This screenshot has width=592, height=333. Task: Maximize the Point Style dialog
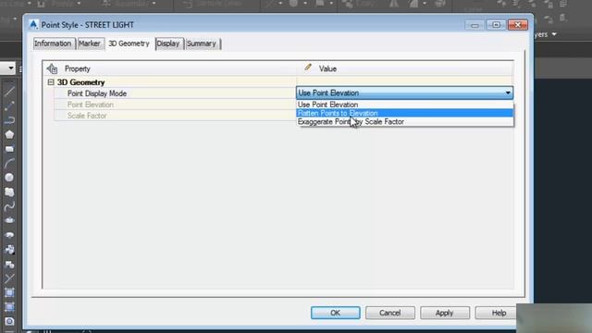click(x=496, y=25)
